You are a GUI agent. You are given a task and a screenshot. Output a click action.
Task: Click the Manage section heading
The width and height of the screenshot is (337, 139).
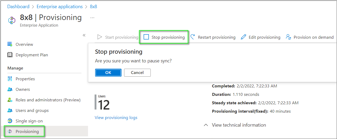[x=15, y=68]
